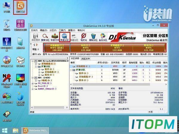Click 娱乐(G:) row in partition table
The height and width of the screenshot is (134, 179).
[x=118, y=80]
